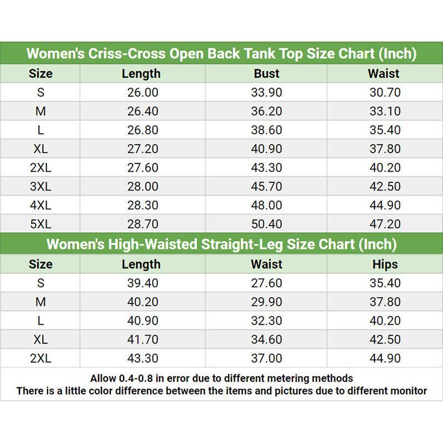Image resolution: width=443 pixels, height=443 pixels.
Task: Click the 37.00 waist value
Action: pyautogui.click(x=266, y=358)
